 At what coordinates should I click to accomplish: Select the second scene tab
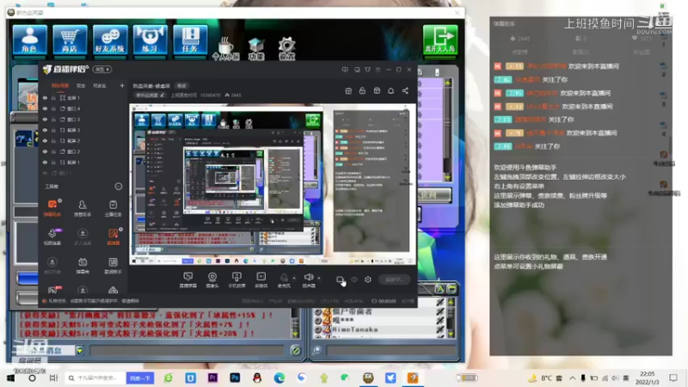pos(81,85)
